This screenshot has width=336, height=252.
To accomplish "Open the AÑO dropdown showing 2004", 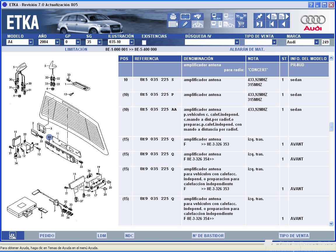I will point(57,42).
